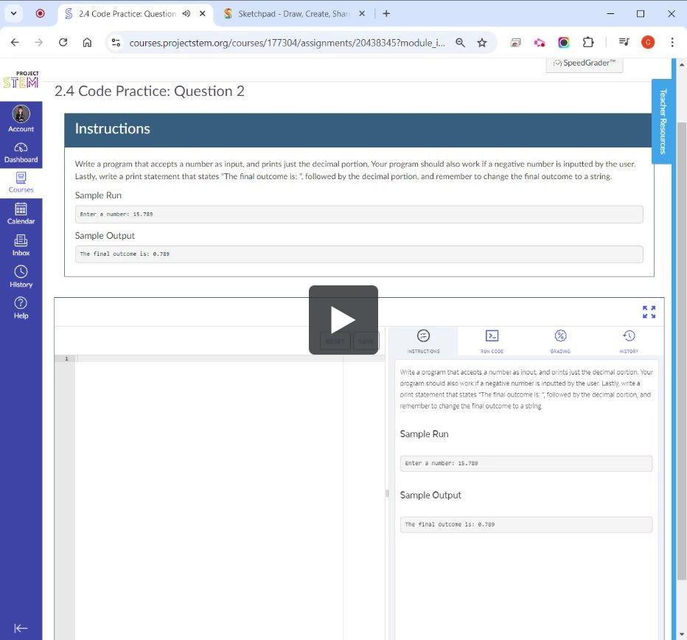This screenshot has height=640, width=687.
Task: Click the pink extension icon in the toolbar
Action: (x=540, y=43)
